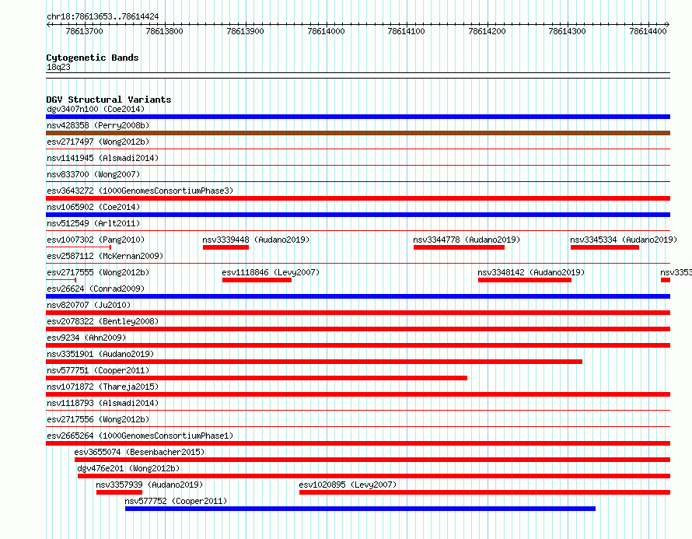
Task: Click ruler position 78614300
Action: pos(567,31)
